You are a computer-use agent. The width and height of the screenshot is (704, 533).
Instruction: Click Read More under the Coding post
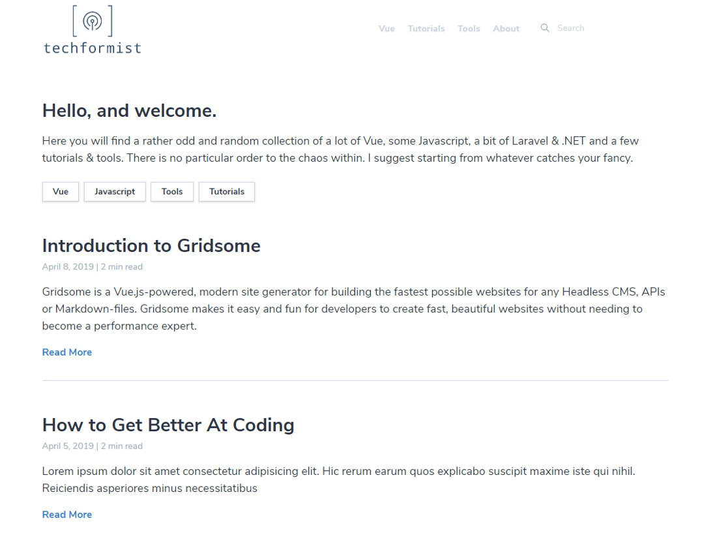click(67, 515)
